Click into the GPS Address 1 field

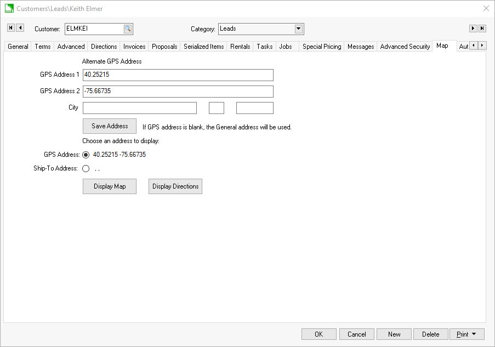click(x=178, y=75)
